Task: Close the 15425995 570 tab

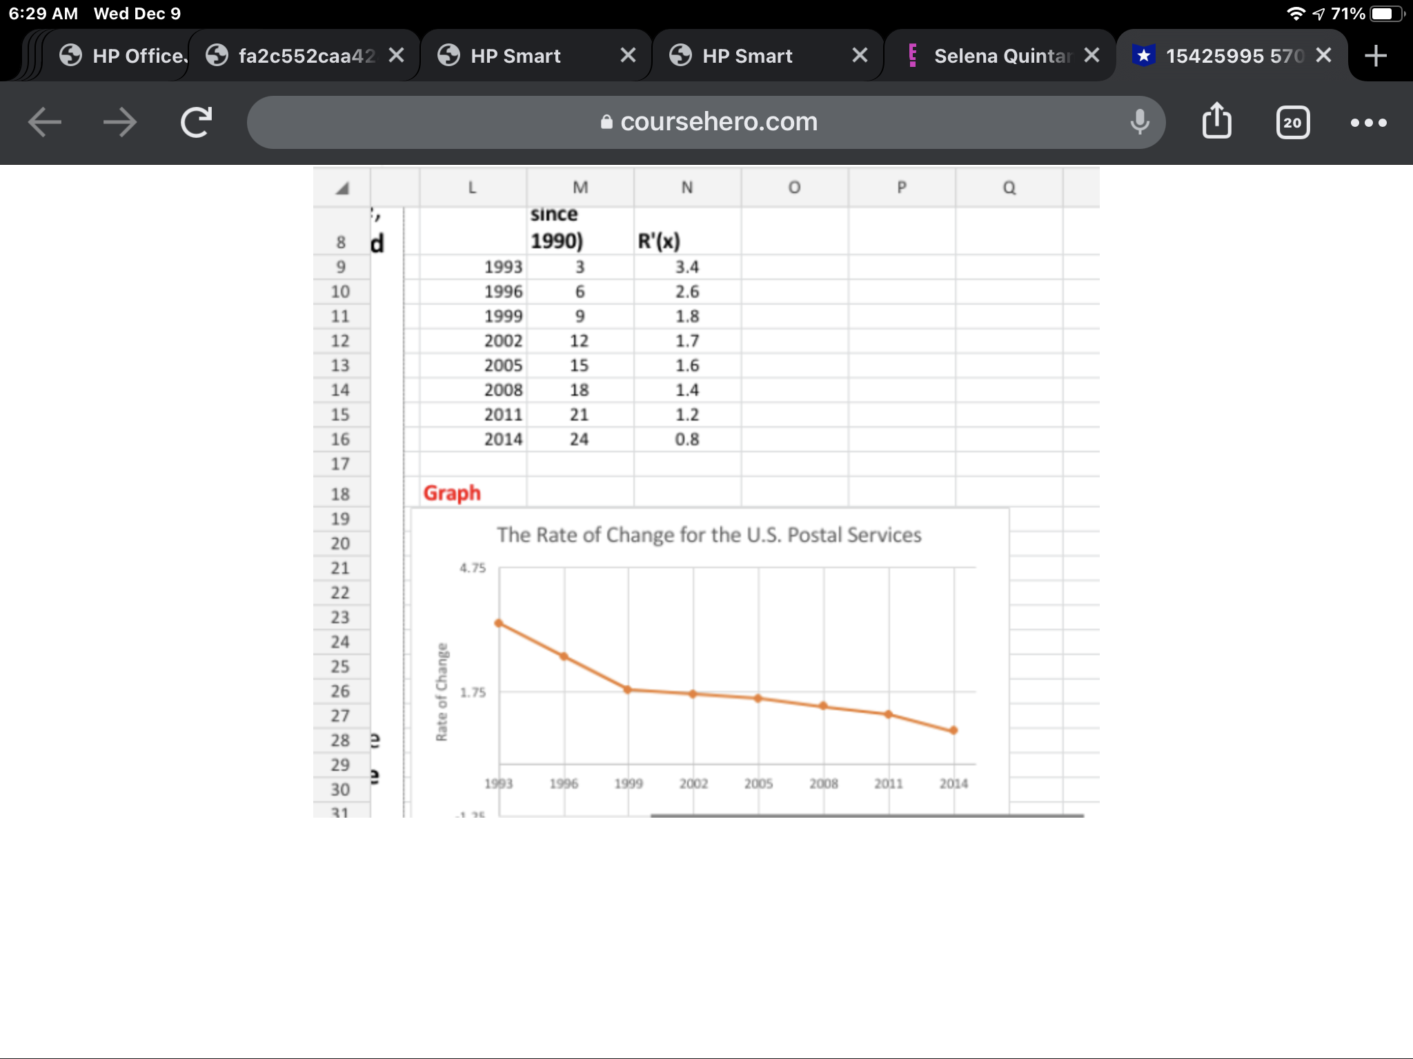Action: 1323,55
